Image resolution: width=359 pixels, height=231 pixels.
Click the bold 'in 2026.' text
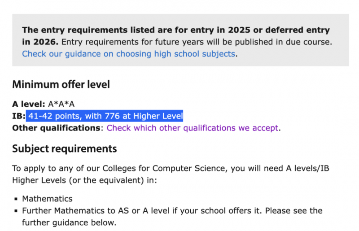click(x=40, y=42)
